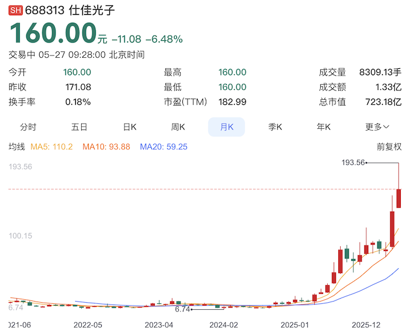Click 今开 opening price 160.00
The width and height of the screenshot is (409, 336).
(77, 72)
